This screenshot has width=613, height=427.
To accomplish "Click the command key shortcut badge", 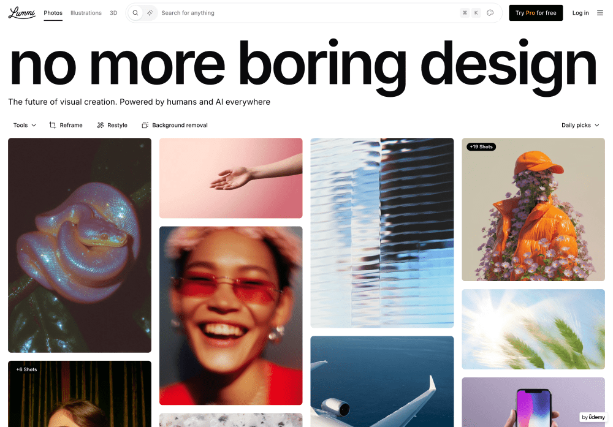I will click(x=465, y=13).
